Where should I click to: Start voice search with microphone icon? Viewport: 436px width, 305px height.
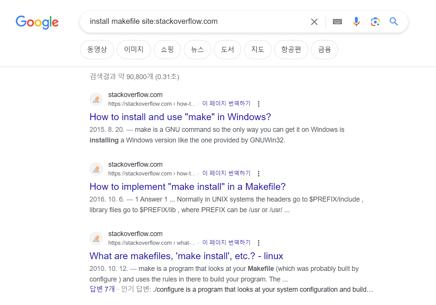[356, 22]
